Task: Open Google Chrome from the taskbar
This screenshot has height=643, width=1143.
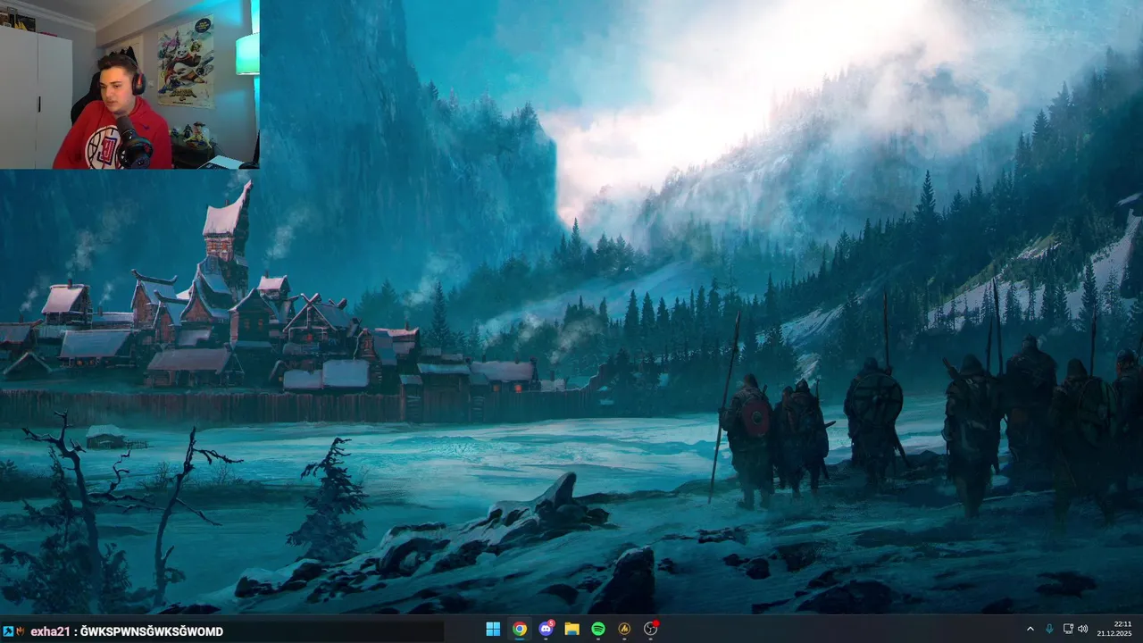Action: [519, 629]
